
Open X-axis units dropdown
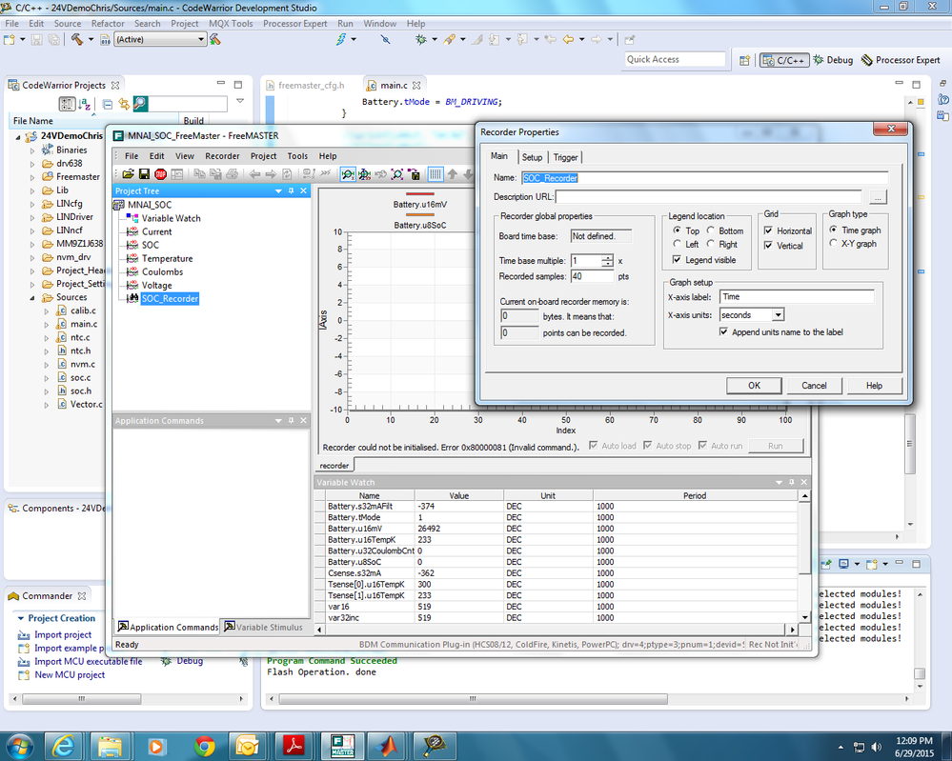(x=778, y=315)
